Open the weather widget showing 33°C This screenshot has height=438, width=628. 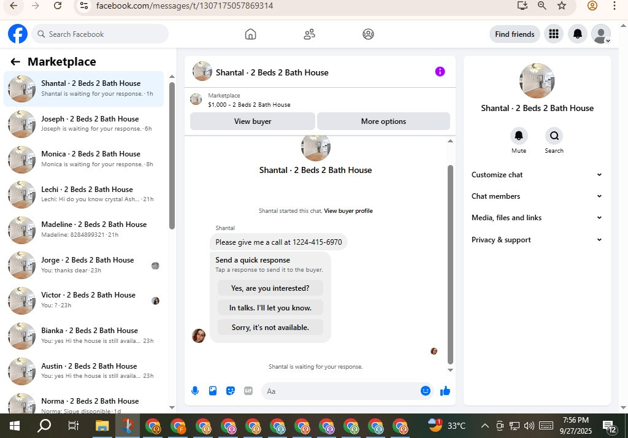click(x=447, y=426)
